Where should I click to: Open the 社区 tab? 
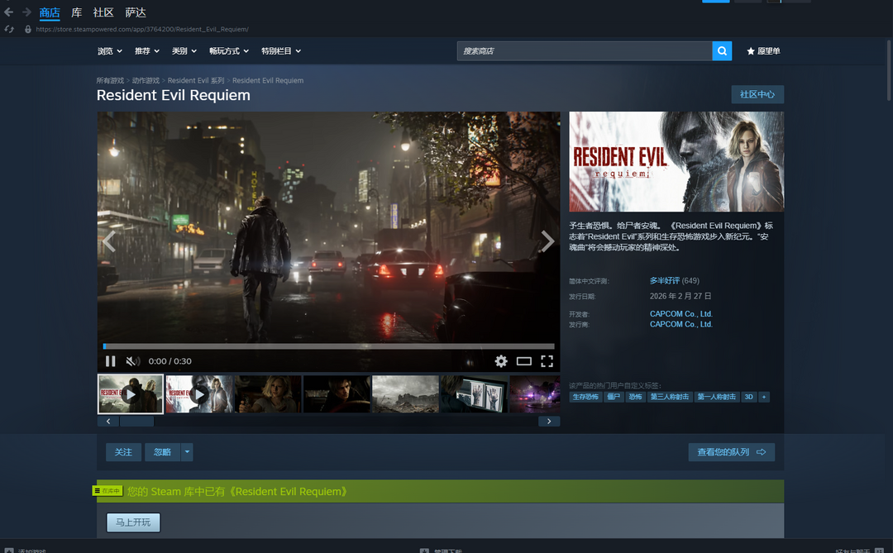[103, 12]
